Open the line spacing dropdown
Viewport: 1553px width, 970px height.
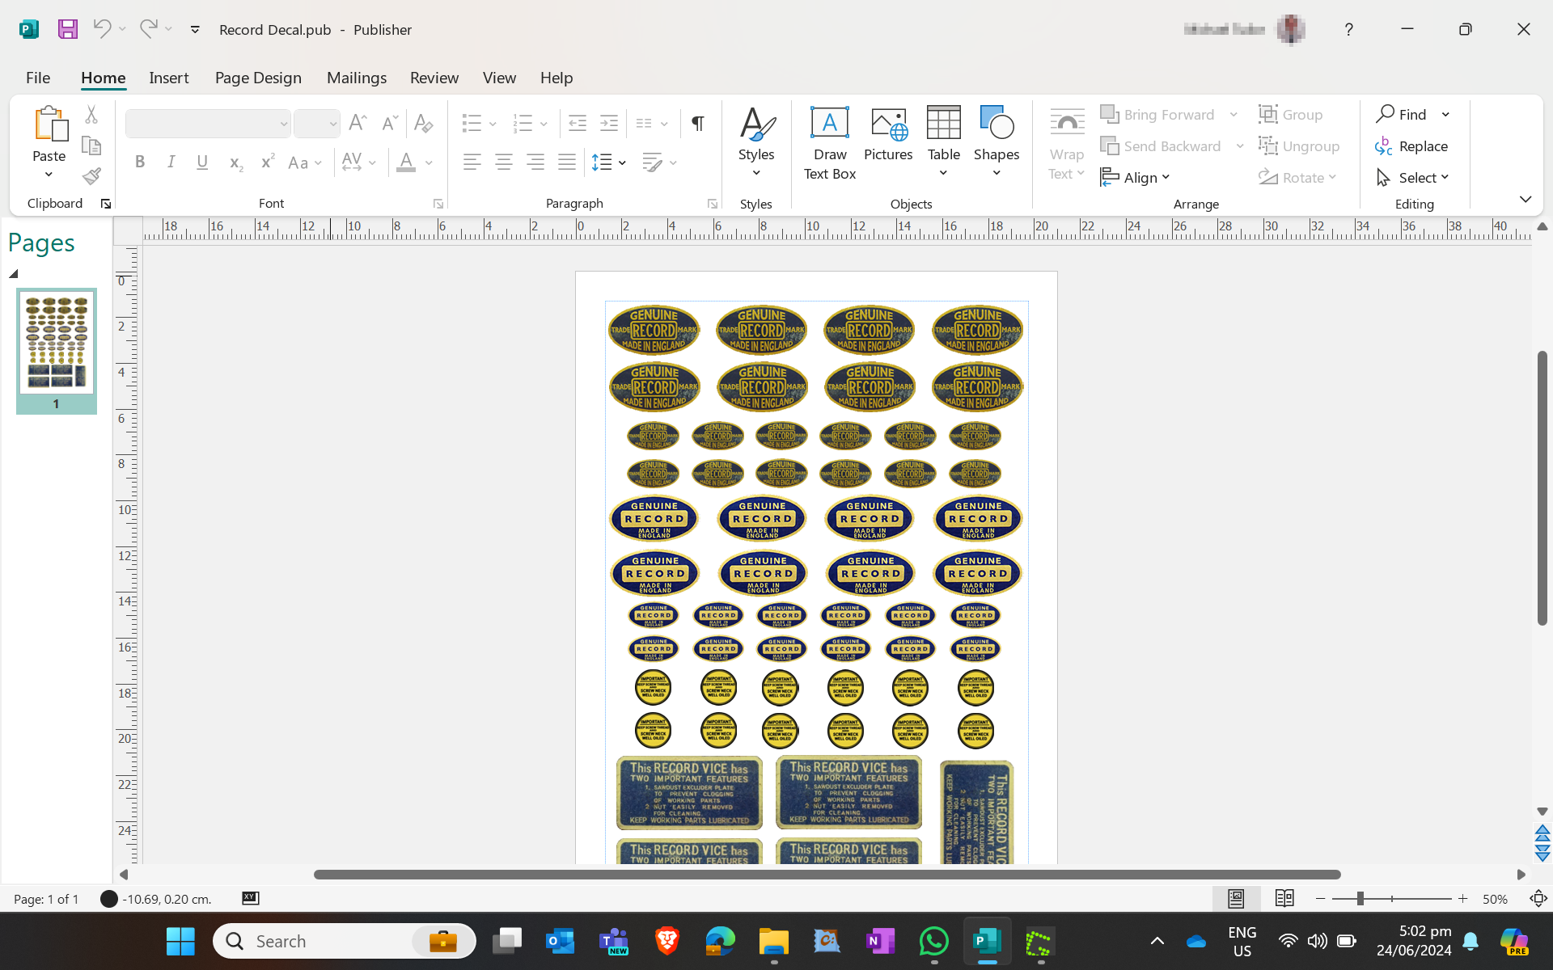(622, 162)
